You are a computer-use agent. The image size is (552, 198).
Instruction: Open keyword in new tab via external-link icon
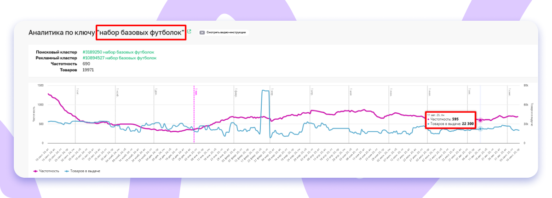click(x=189, y=32)
